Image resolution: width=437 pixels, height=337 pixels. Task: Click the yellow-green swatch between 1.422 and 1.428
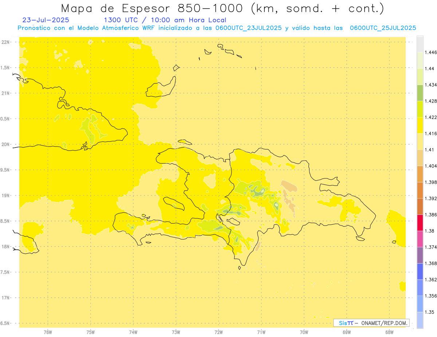[x=420, y=109]
